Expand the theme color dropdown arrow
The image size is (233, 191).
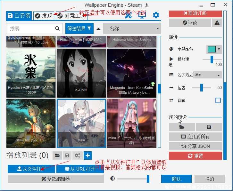(x=219, y=49)
